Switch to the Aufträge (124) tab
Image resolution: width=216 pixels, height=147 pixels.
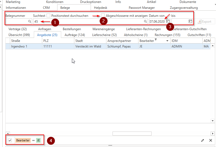pos(75,35)
